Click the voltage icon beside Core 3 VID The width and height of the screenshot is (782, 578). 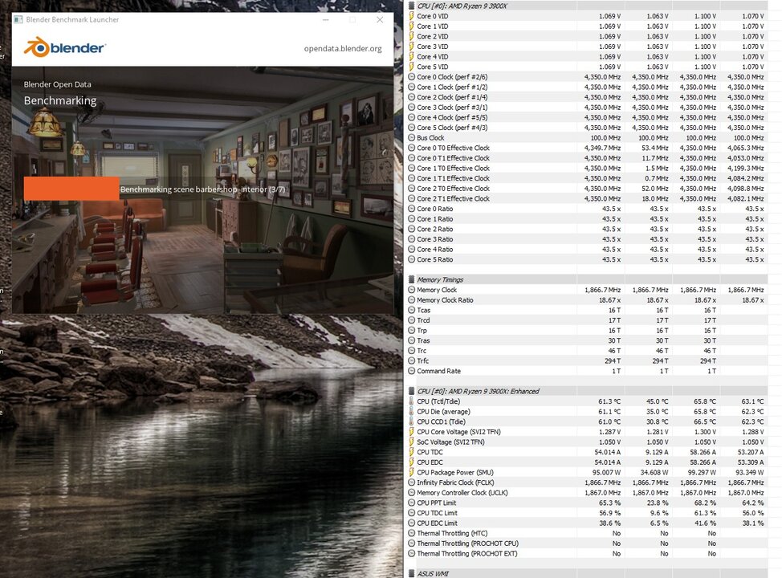(411, 47)
